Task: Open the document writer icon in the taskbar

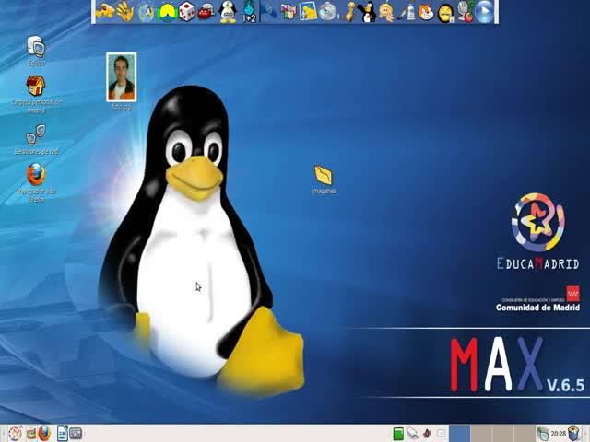Action: click(63, 434)
